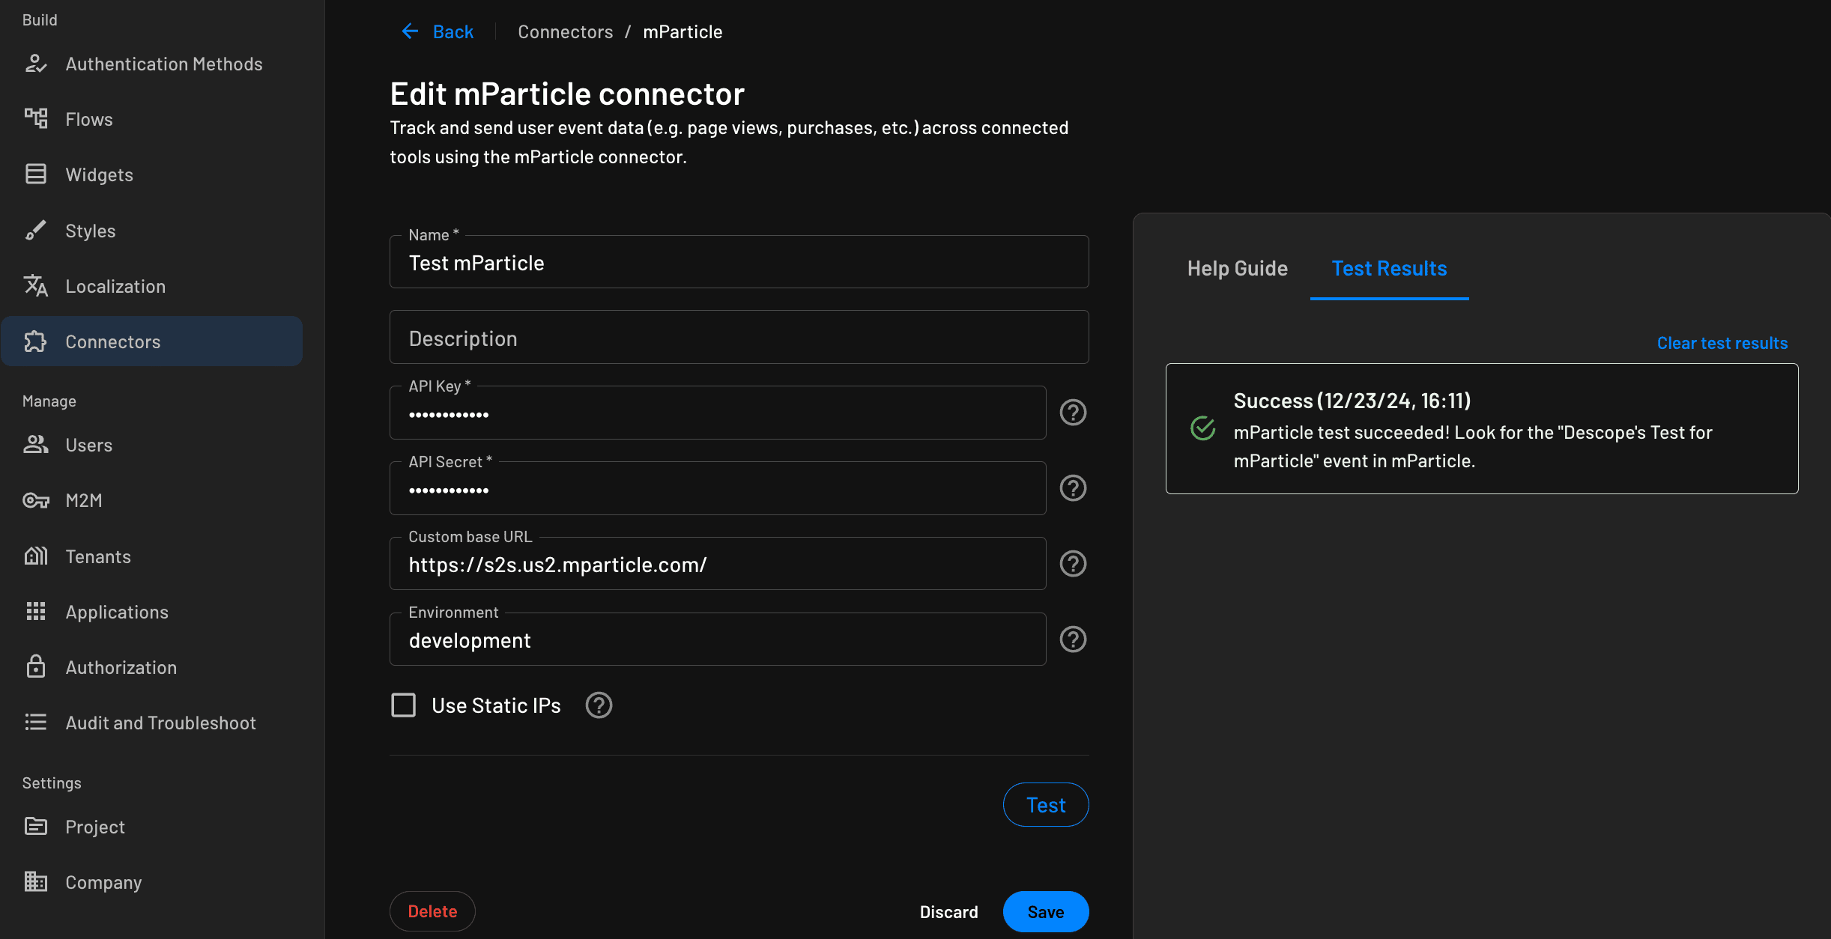Image resolution: width=1831 pixels, height=939 pixels.
Task: Open Authentication Methods in the sidebar
Action: click(164, 64)
